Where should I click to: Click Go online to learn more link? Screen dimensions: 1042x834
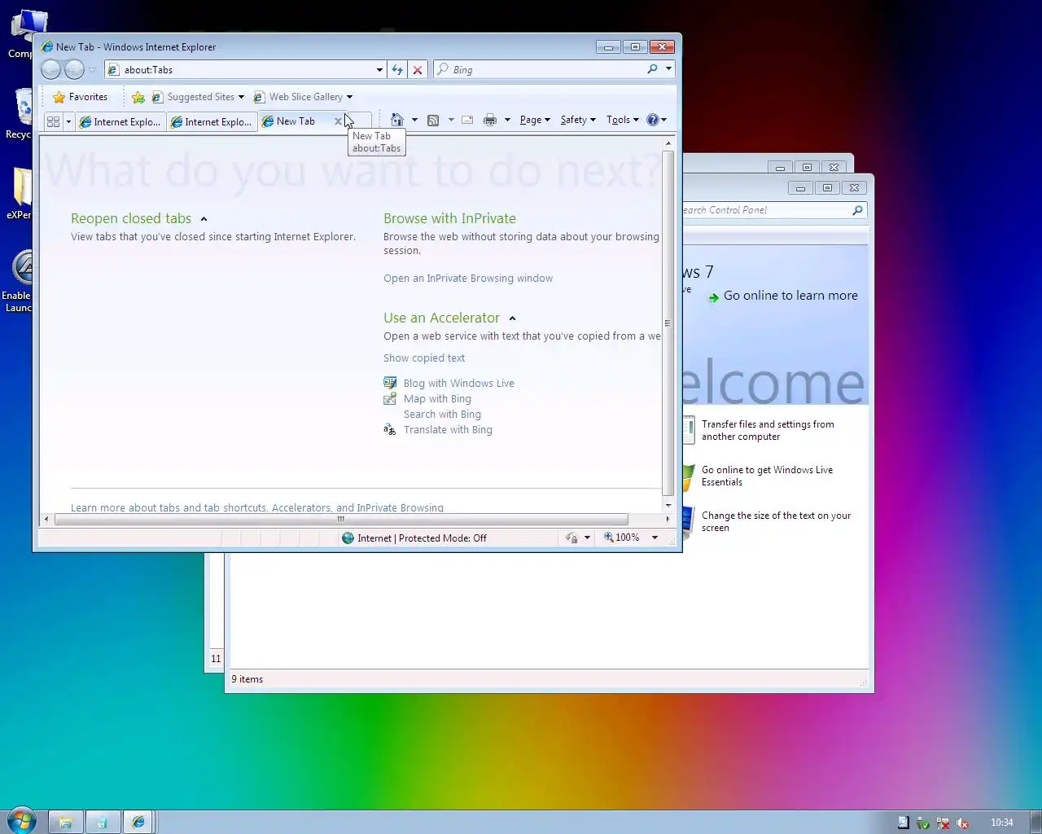(x=790, y=296)
